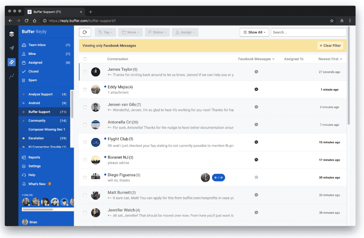Check the select-all conversations checkbox

coord(85,58)
